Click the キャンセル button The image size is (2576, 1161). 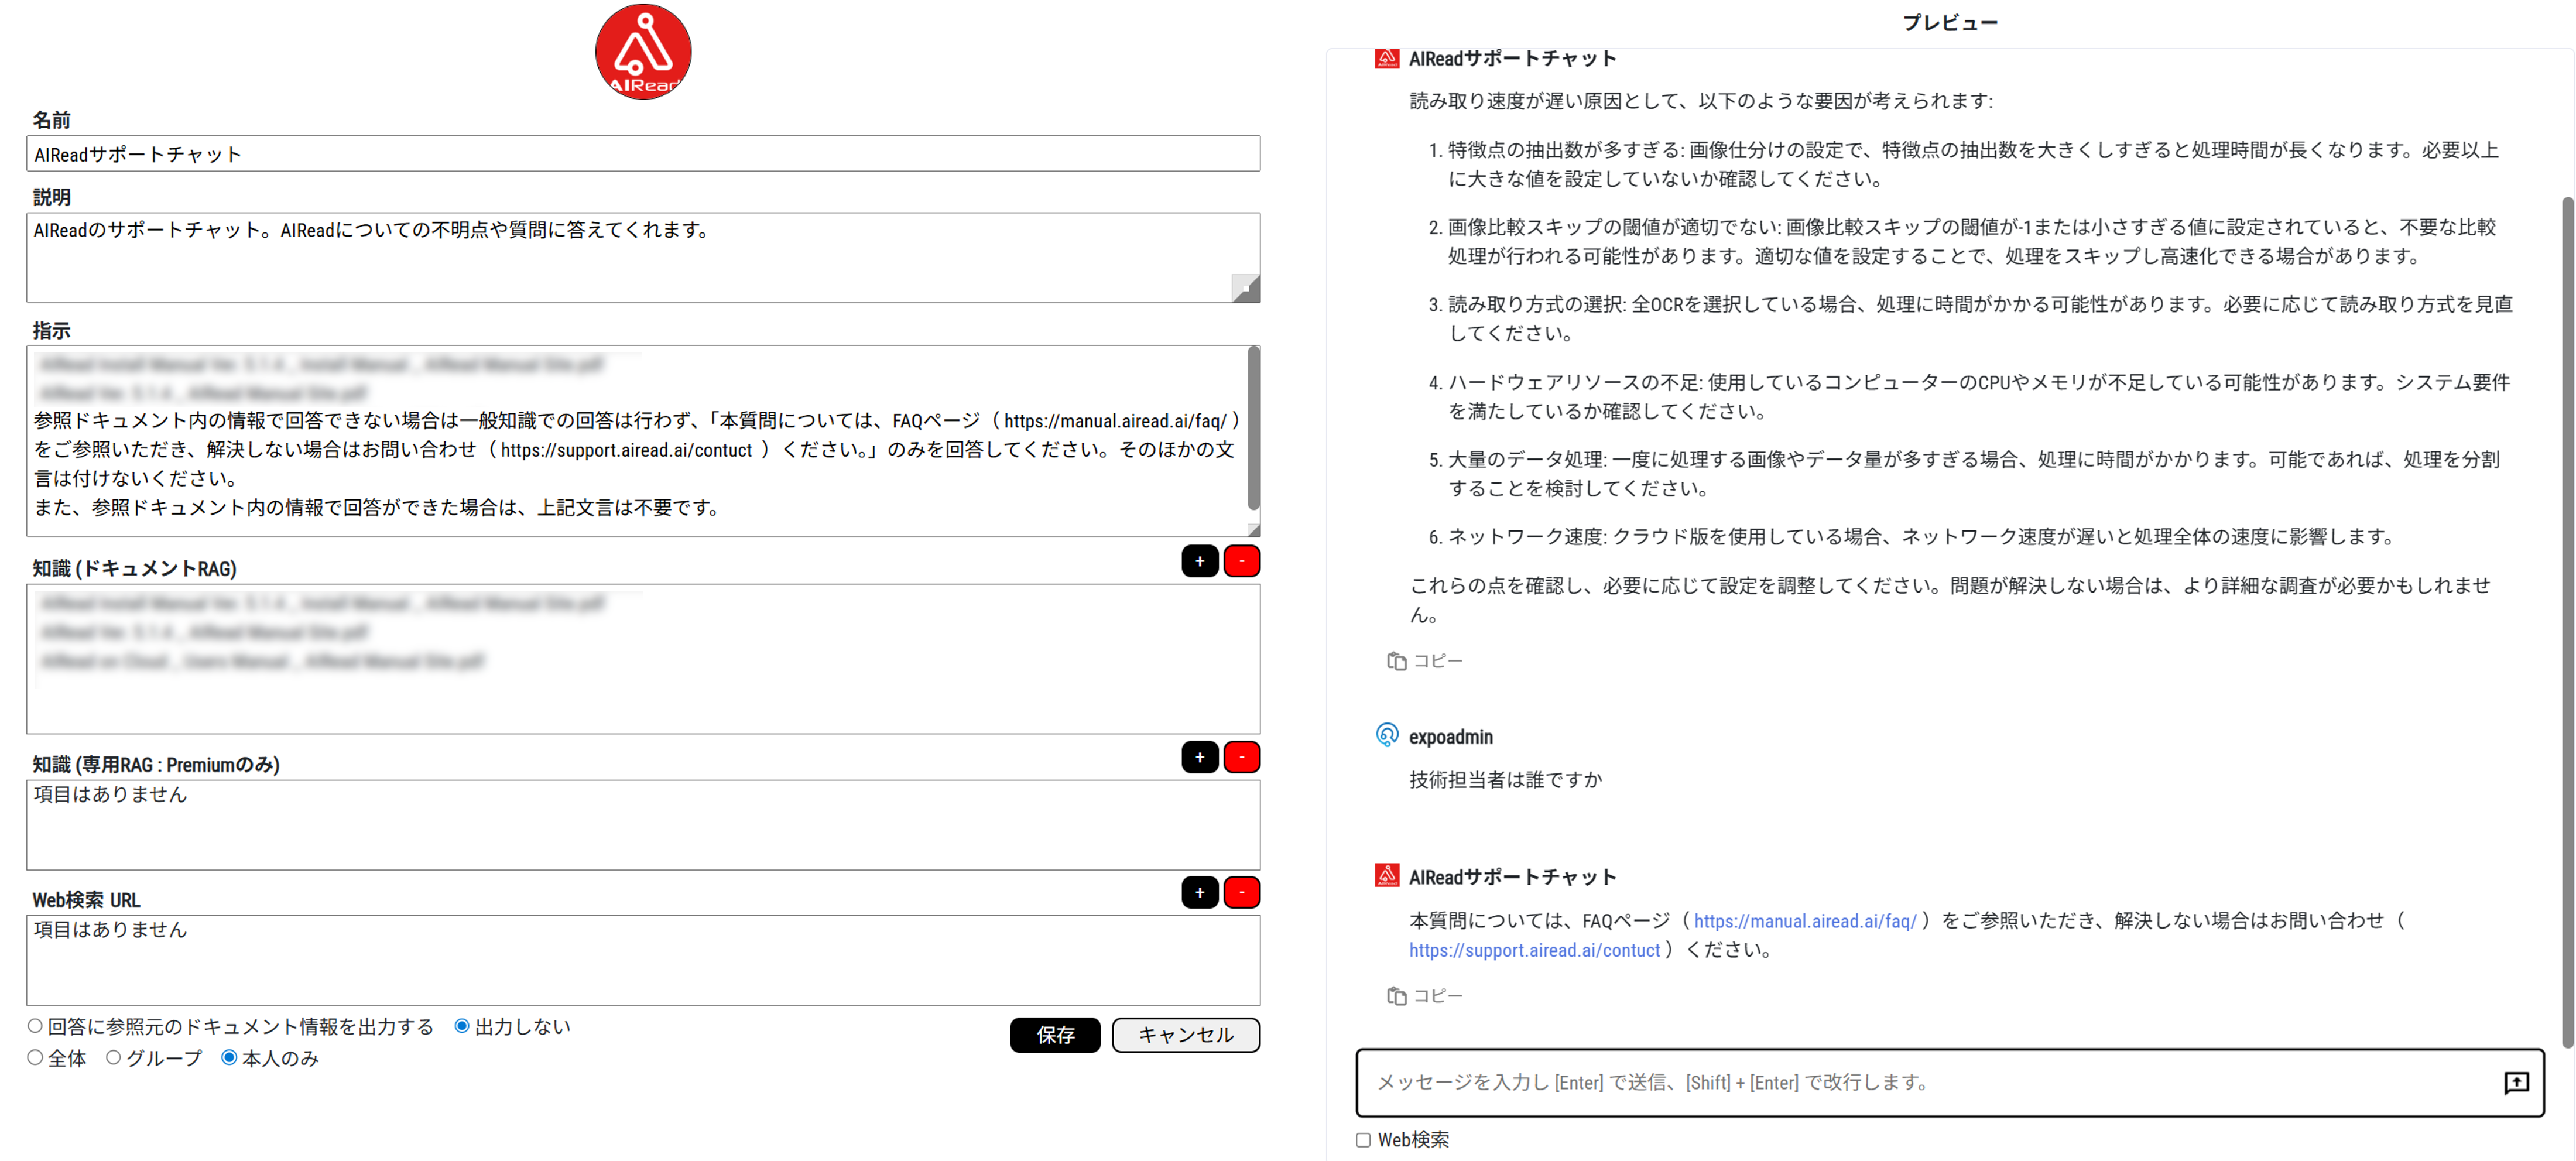1186,1035
